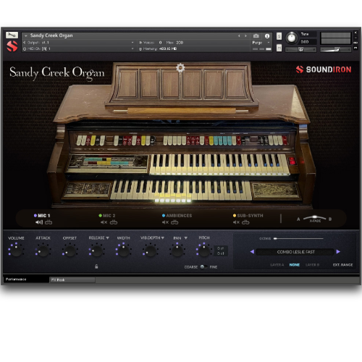Click the Mic 1 load/purge icon

coord(49,222)
